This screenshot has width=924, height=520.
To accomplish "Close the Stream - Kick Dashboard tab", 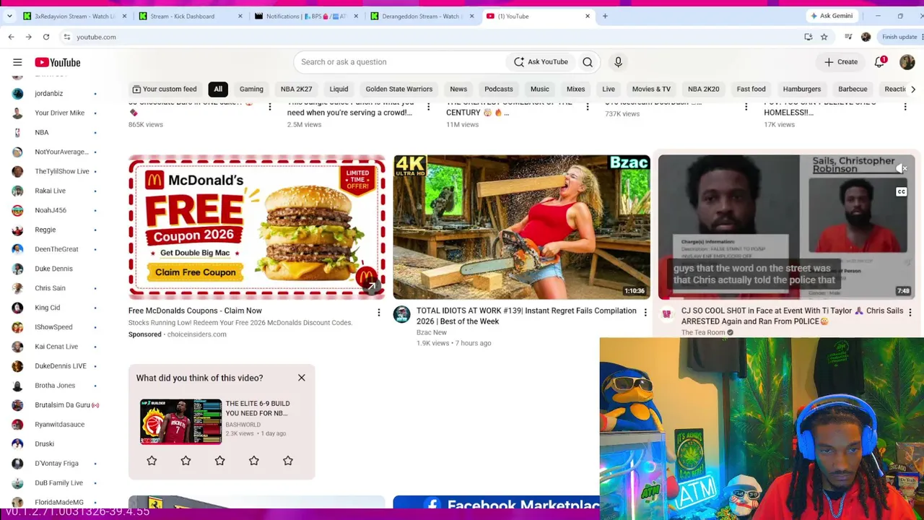I will coord(240,16).
